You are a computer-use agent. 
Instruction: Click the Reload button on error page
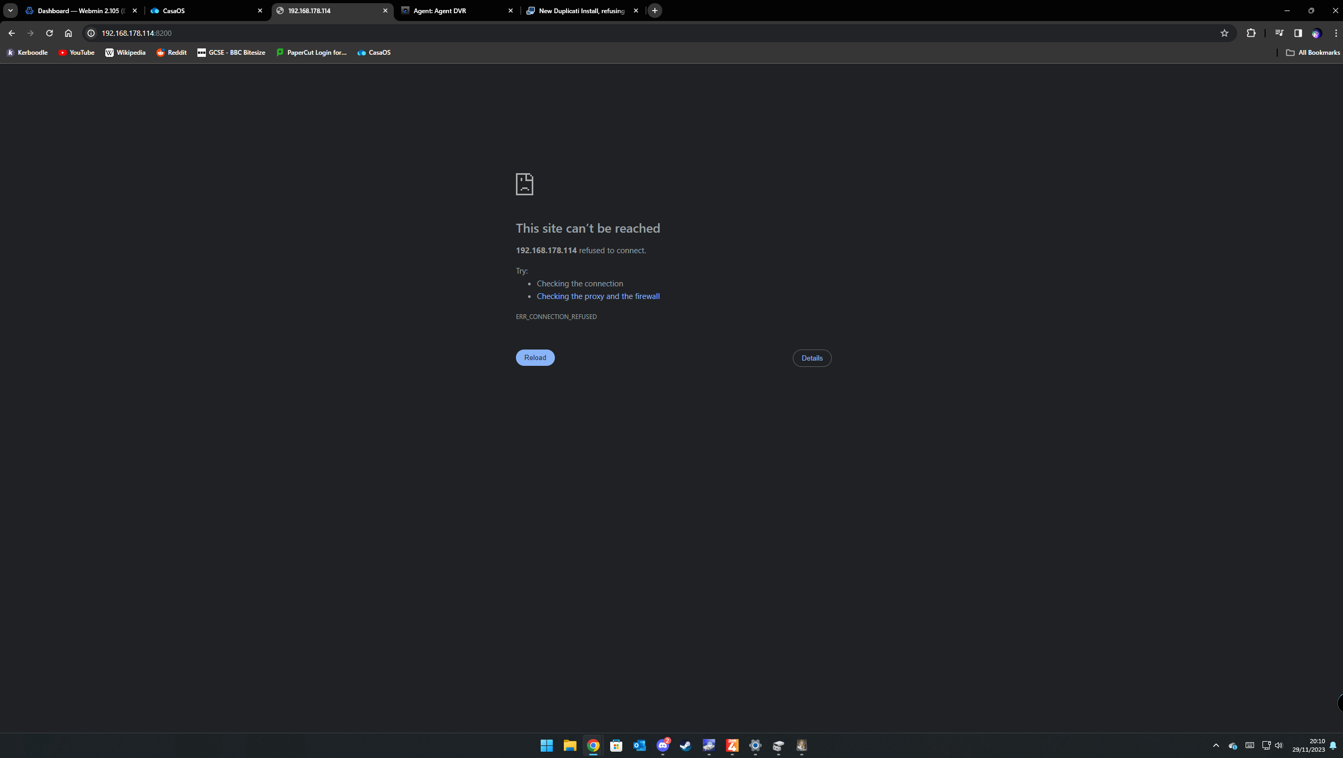535,358
